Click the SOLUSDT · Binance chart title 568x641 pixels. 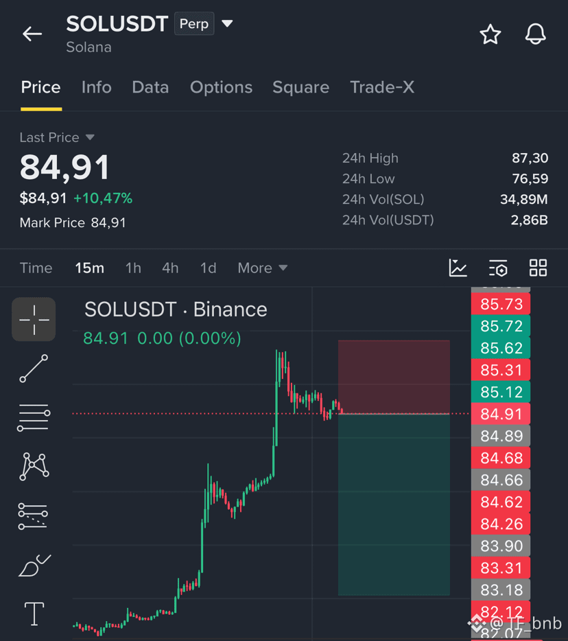coord(176,310)
